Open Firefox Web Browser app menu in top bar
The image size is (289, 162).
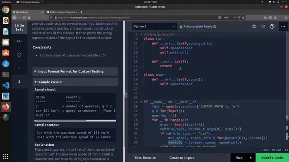29,2
